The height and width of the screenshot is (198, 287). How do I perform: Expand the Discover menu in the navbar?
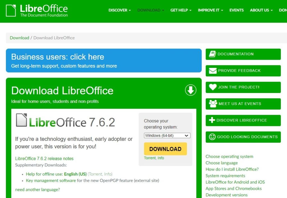[120, 10]
